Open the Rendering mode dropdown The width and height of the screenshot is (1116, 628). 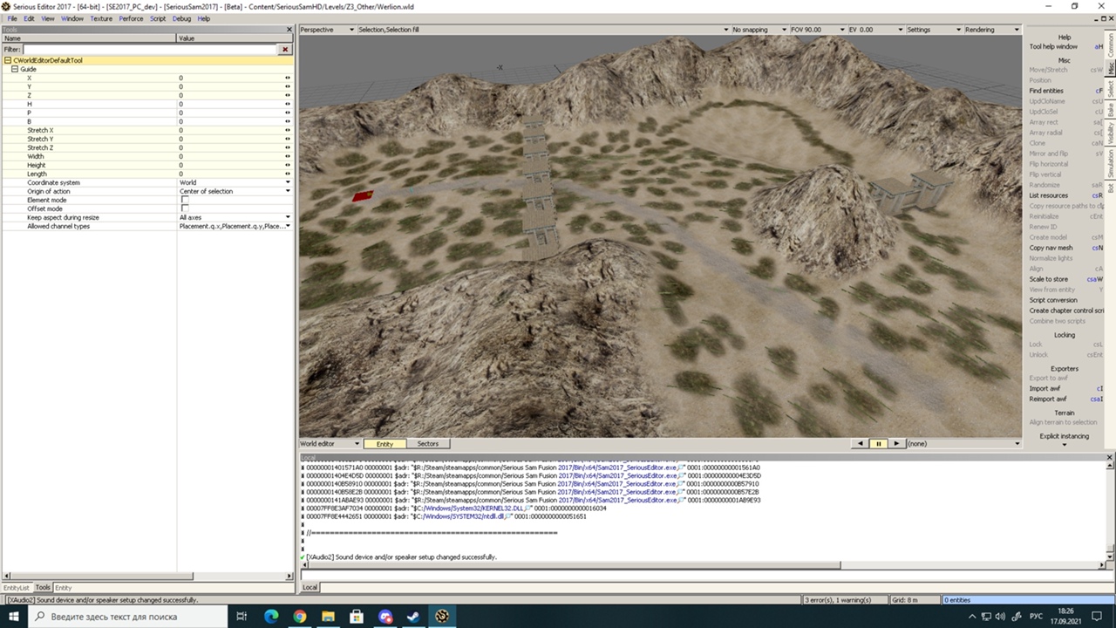(991, 30)
